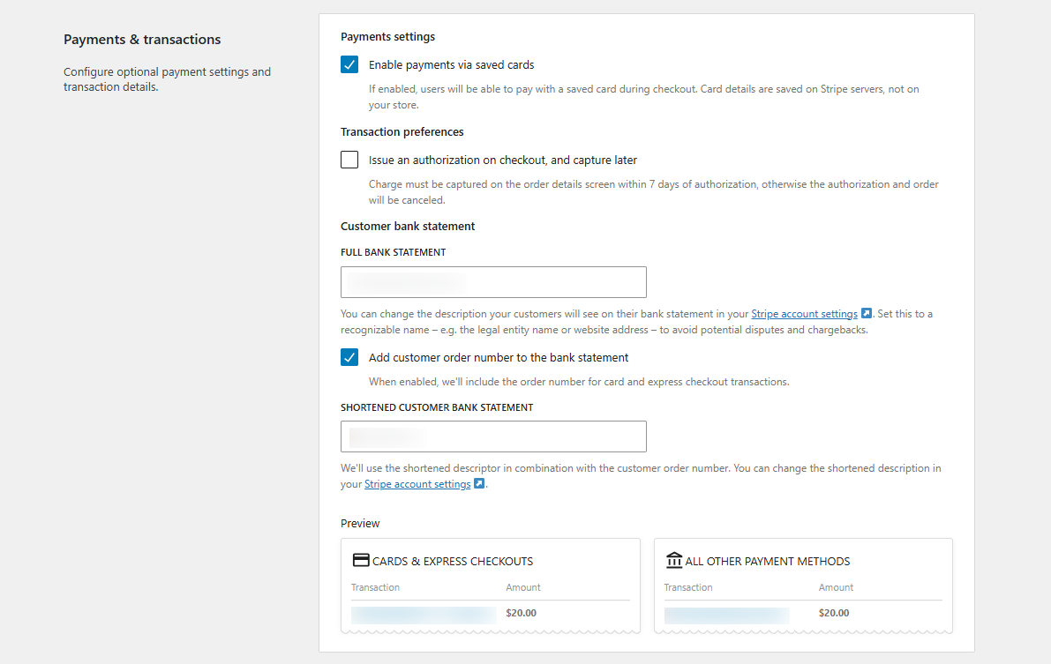Click external link icon under Full Bank Statement
1051x664 pixels.
pyautogui.click(x=867, y=314)
